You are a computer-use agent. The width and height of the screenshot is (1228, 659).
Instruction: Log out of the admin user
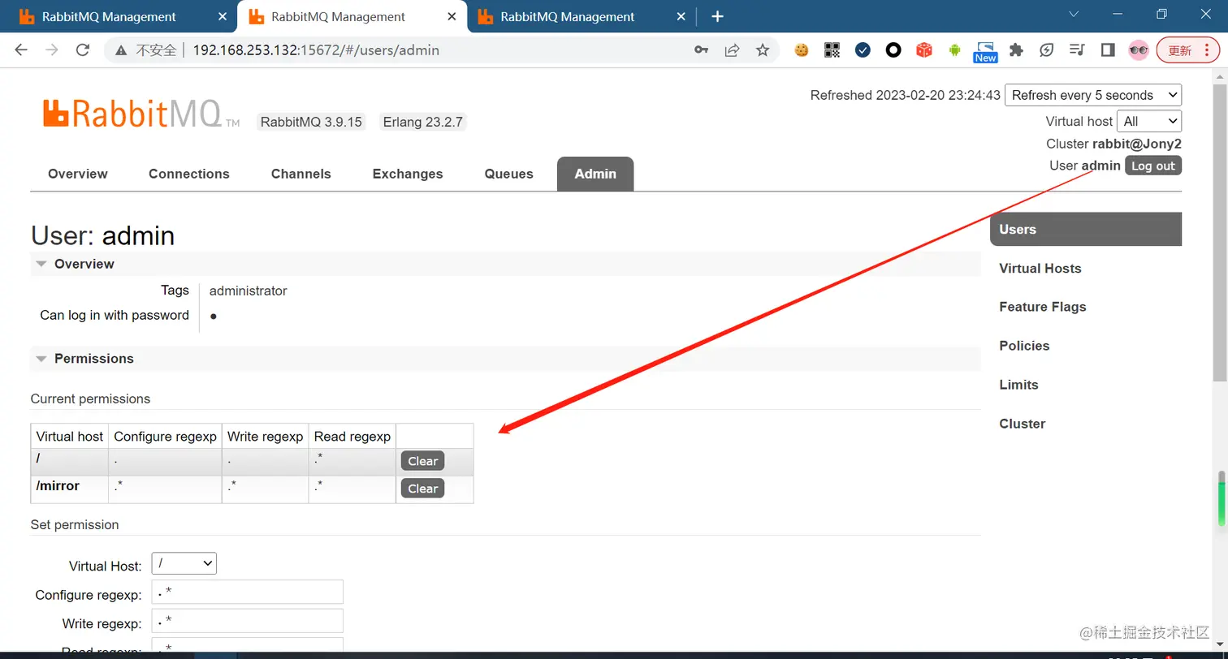(1153, 166)
